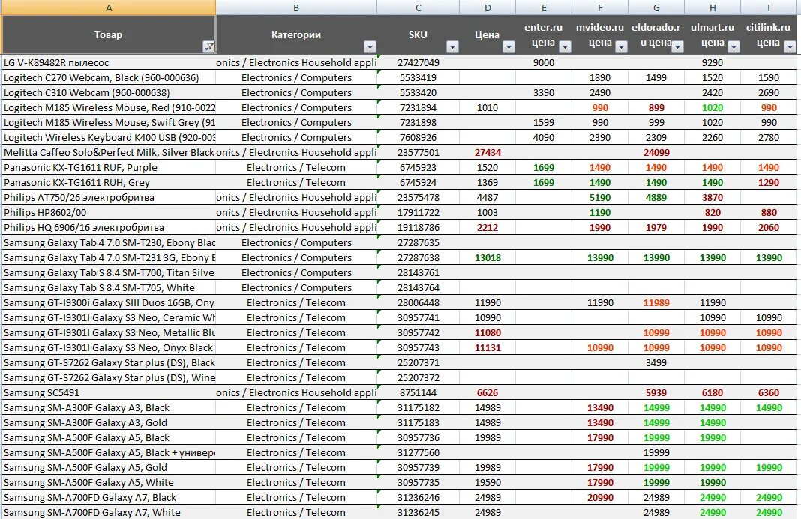Select the cell Samsung SC5491
The width and height of the screenshot is (801, 519).
click(109, 393)
